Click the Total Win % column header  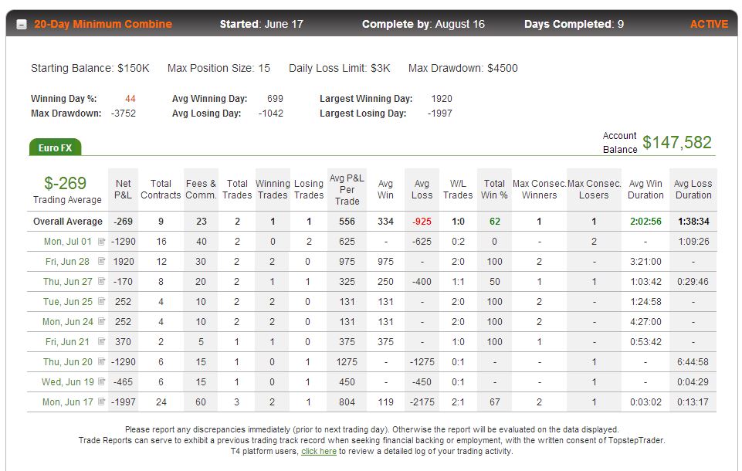[494, 189]
